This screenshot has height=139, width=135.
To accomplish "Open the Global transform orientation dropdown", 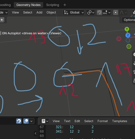I will pyautogui.click(x=73, y=13).
